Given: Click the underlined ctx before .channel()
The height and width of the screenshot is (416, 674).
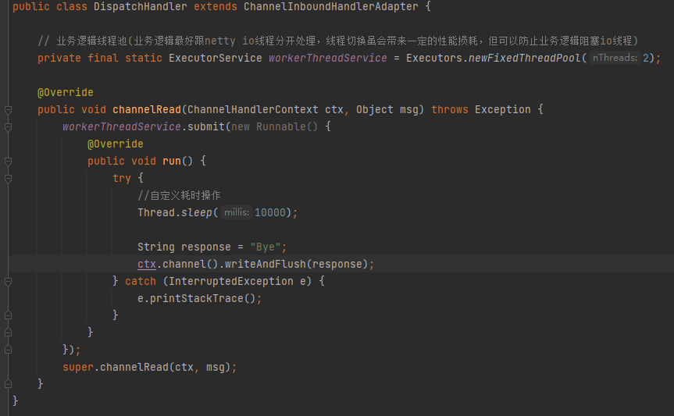Looking at the screenshot, I should [147, 265].
